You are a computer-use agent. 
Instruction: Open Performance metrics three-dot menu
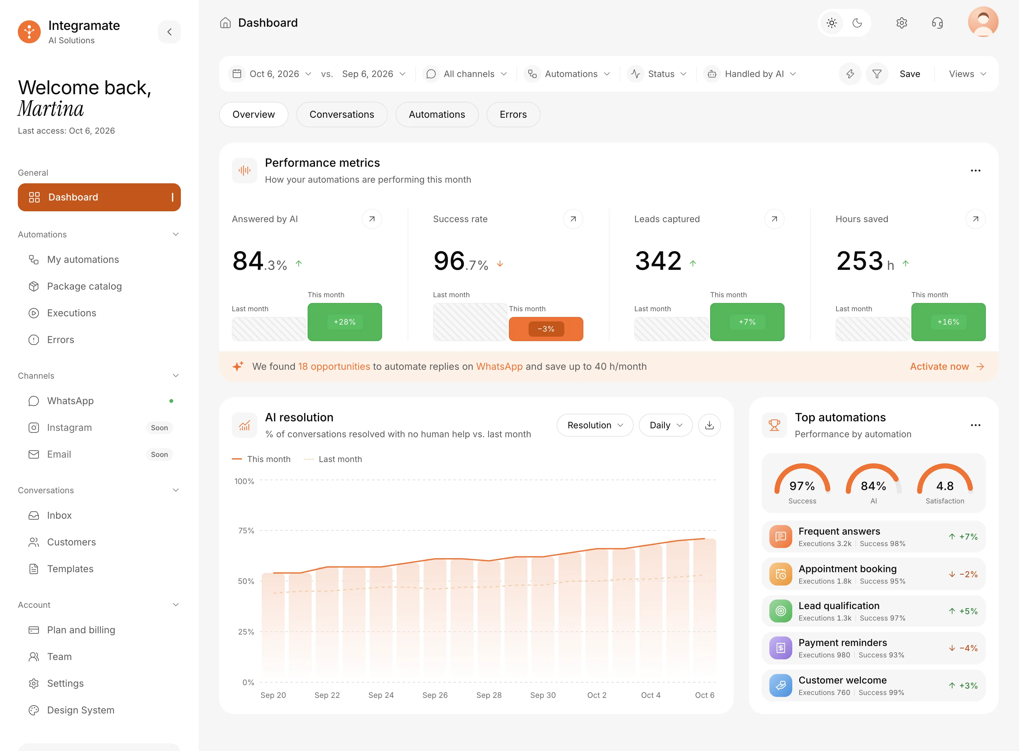click(975, 171)
